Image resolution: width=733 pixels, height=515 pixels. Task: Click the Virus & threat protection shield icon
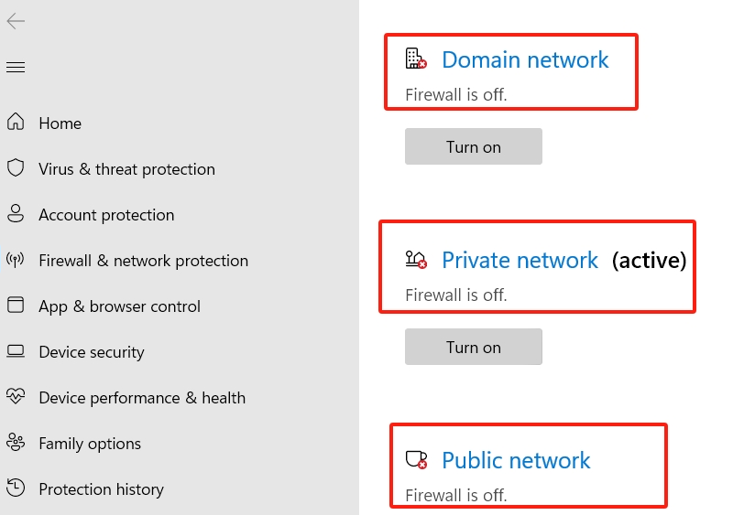(16, 167)
